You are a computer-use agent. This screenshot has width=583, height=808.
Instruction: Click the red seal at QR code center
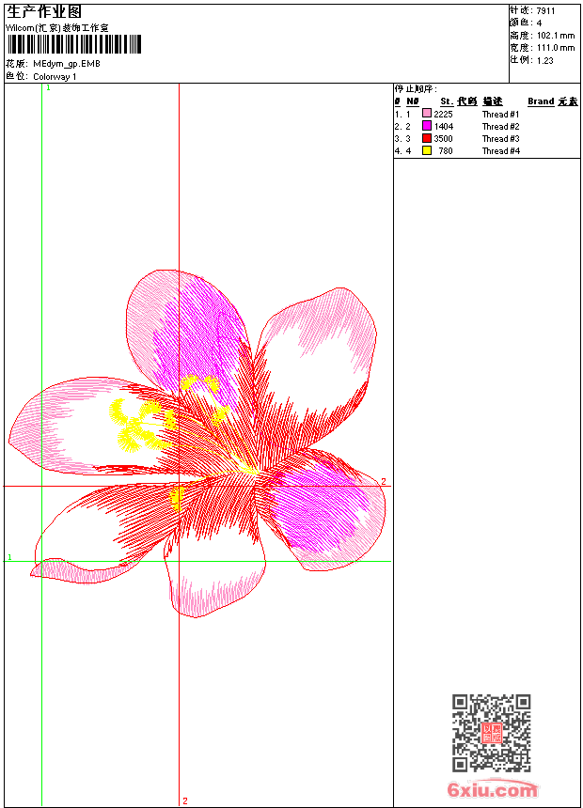(x=491, y=734)
